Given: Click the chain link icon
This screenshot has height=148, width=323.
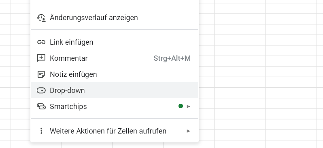Looking at the screenshot, I should coord(41,42).
